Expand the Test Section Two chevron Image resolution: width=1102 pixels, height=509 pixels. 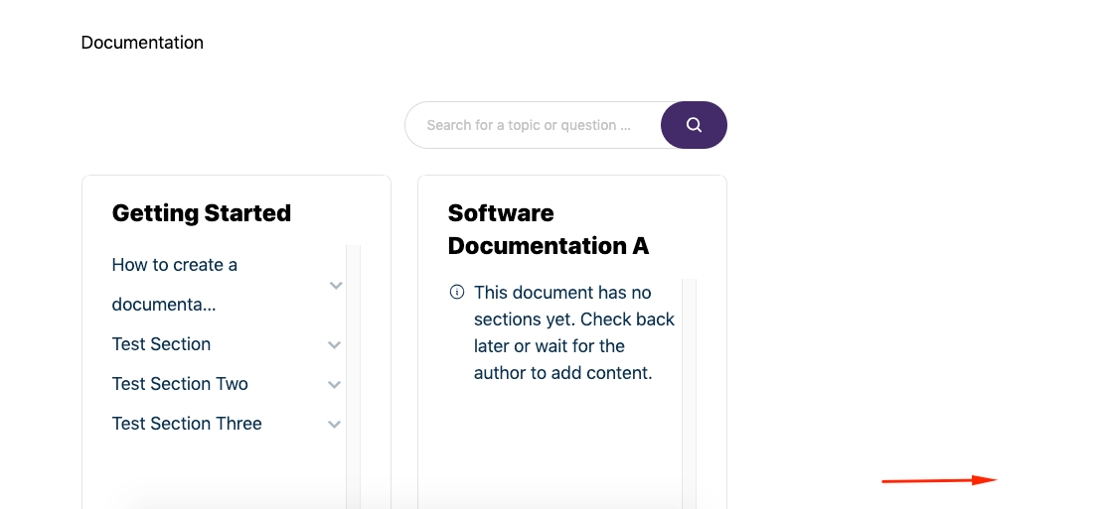click(335, 385)
